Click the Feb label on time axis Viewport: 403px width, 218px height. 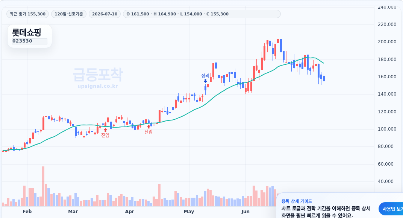pos(27,212)
